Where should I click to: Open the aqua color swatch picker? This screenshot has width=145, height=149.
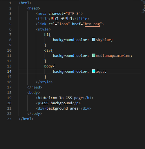[94, 71]
